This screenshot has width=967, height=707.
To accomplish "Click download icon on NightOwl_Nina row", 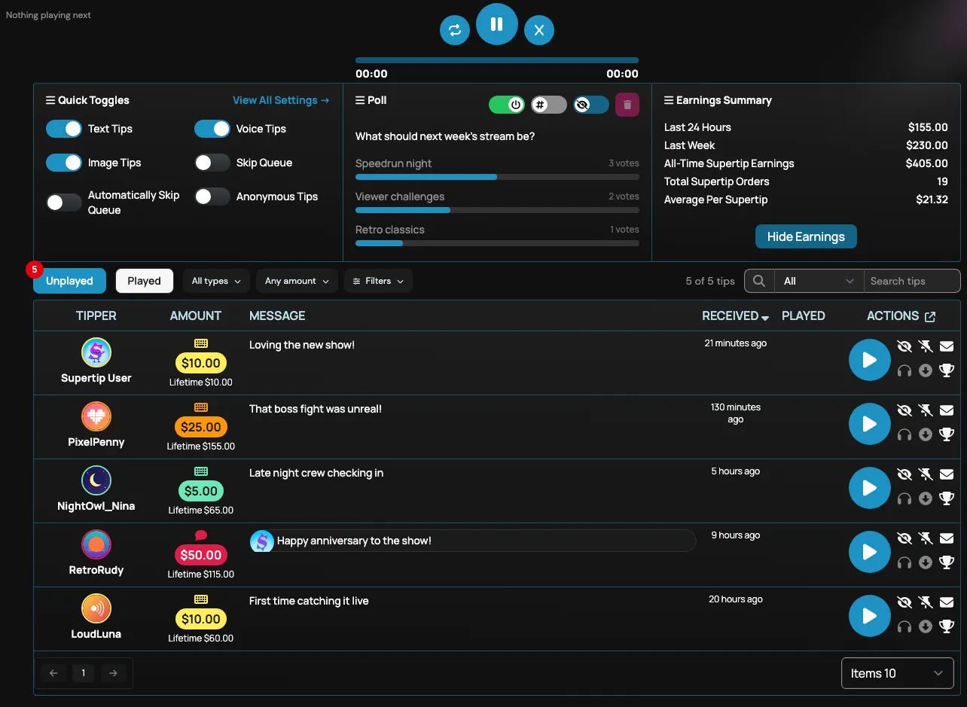I will [x=926, y=498].
